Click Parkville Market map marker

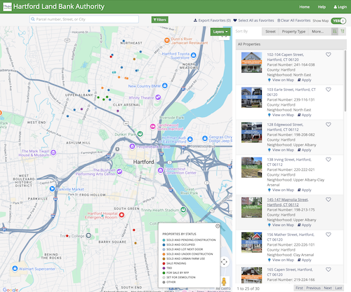pyautogui.click(x=52, y=189)
